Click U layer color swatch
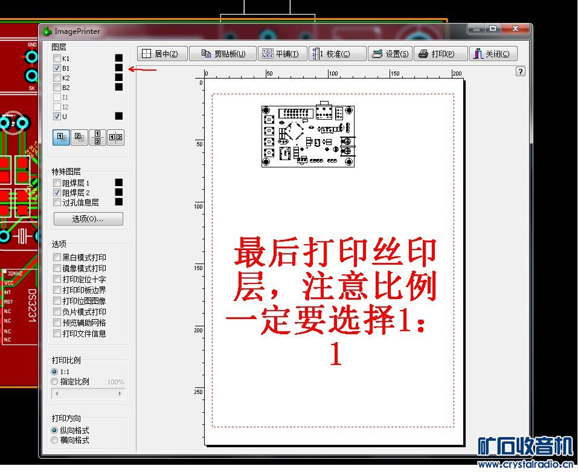The image size is (578, 472). pyautogui.click(x=119, y=116)
